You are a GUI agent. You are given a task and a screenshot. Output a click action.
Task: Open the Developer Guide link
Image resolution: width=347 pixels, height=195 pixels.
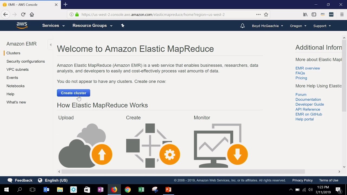pyautogui.click(x=310, y=104)
